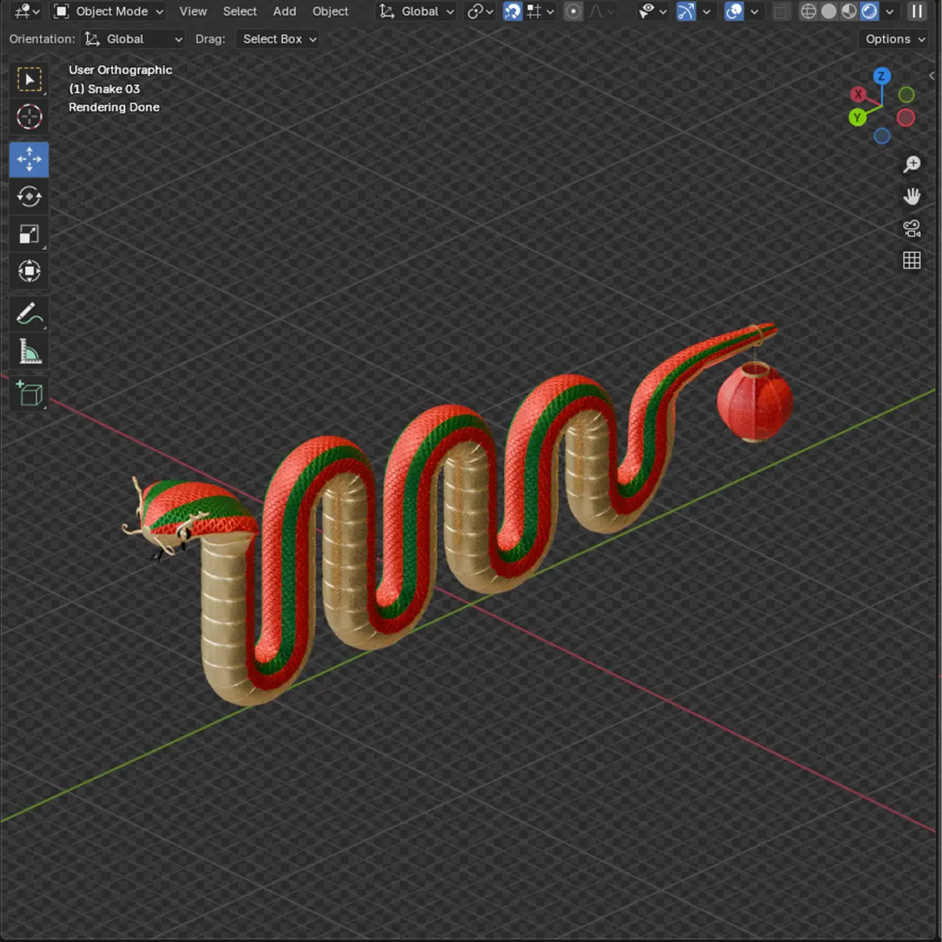Click the '(1) Snake 03' object label

click(x=104, y=89)
